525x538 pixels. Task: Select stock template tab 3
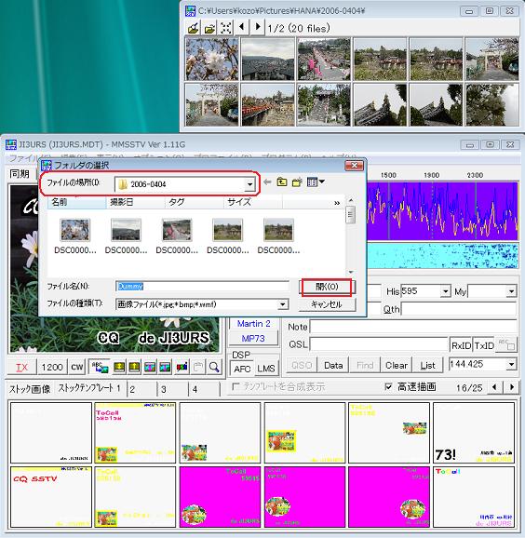point(172,389)
